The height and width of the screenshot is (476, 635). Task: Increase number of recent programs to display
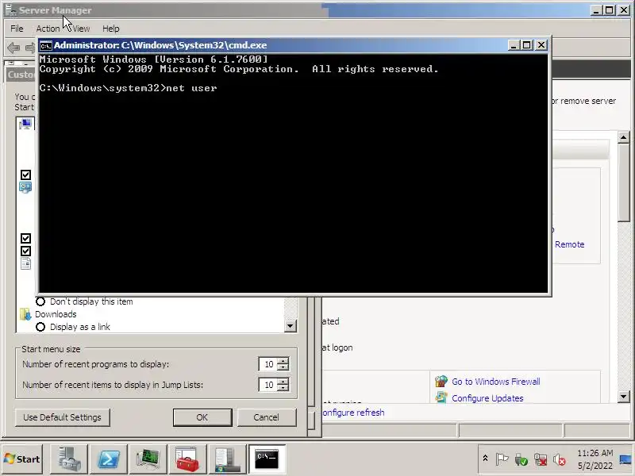(283, 361)
